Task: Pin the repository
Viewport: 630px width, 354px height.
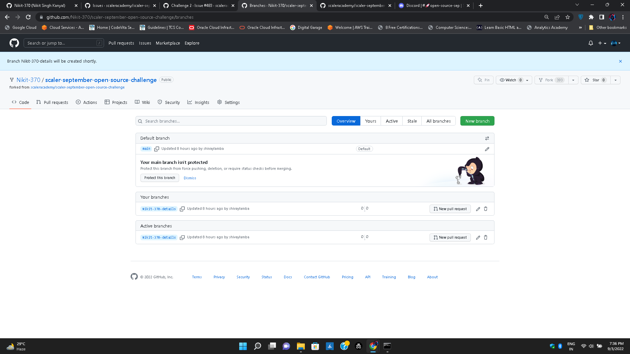Action: click(483, 80)
